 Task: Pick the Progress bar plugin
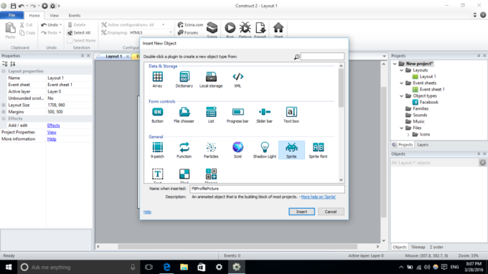pos(238,112)
